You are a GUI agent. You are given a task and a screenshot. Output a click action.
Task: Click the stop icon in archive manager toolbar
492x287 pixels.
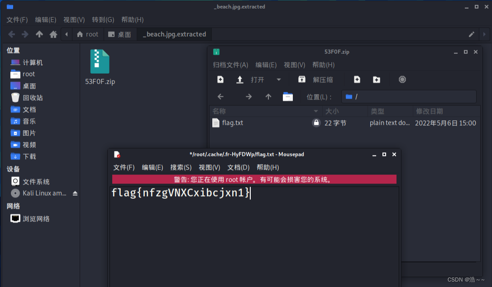402,79
